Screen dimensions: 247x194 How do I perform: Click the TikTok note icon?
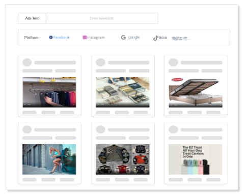pos(156,38)
